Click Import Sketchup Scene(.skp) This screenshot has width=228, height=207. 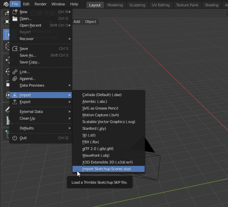coord(109,169)
